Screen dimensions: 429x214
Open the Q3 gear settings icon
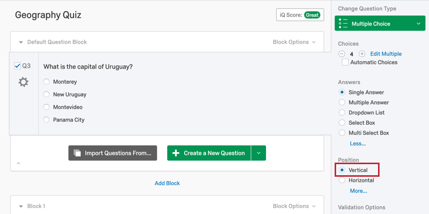(23, 82)
